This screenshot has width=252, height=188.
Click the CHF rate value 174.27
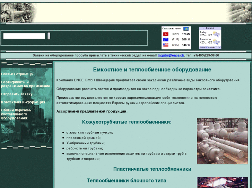click(x=186, y=34)
